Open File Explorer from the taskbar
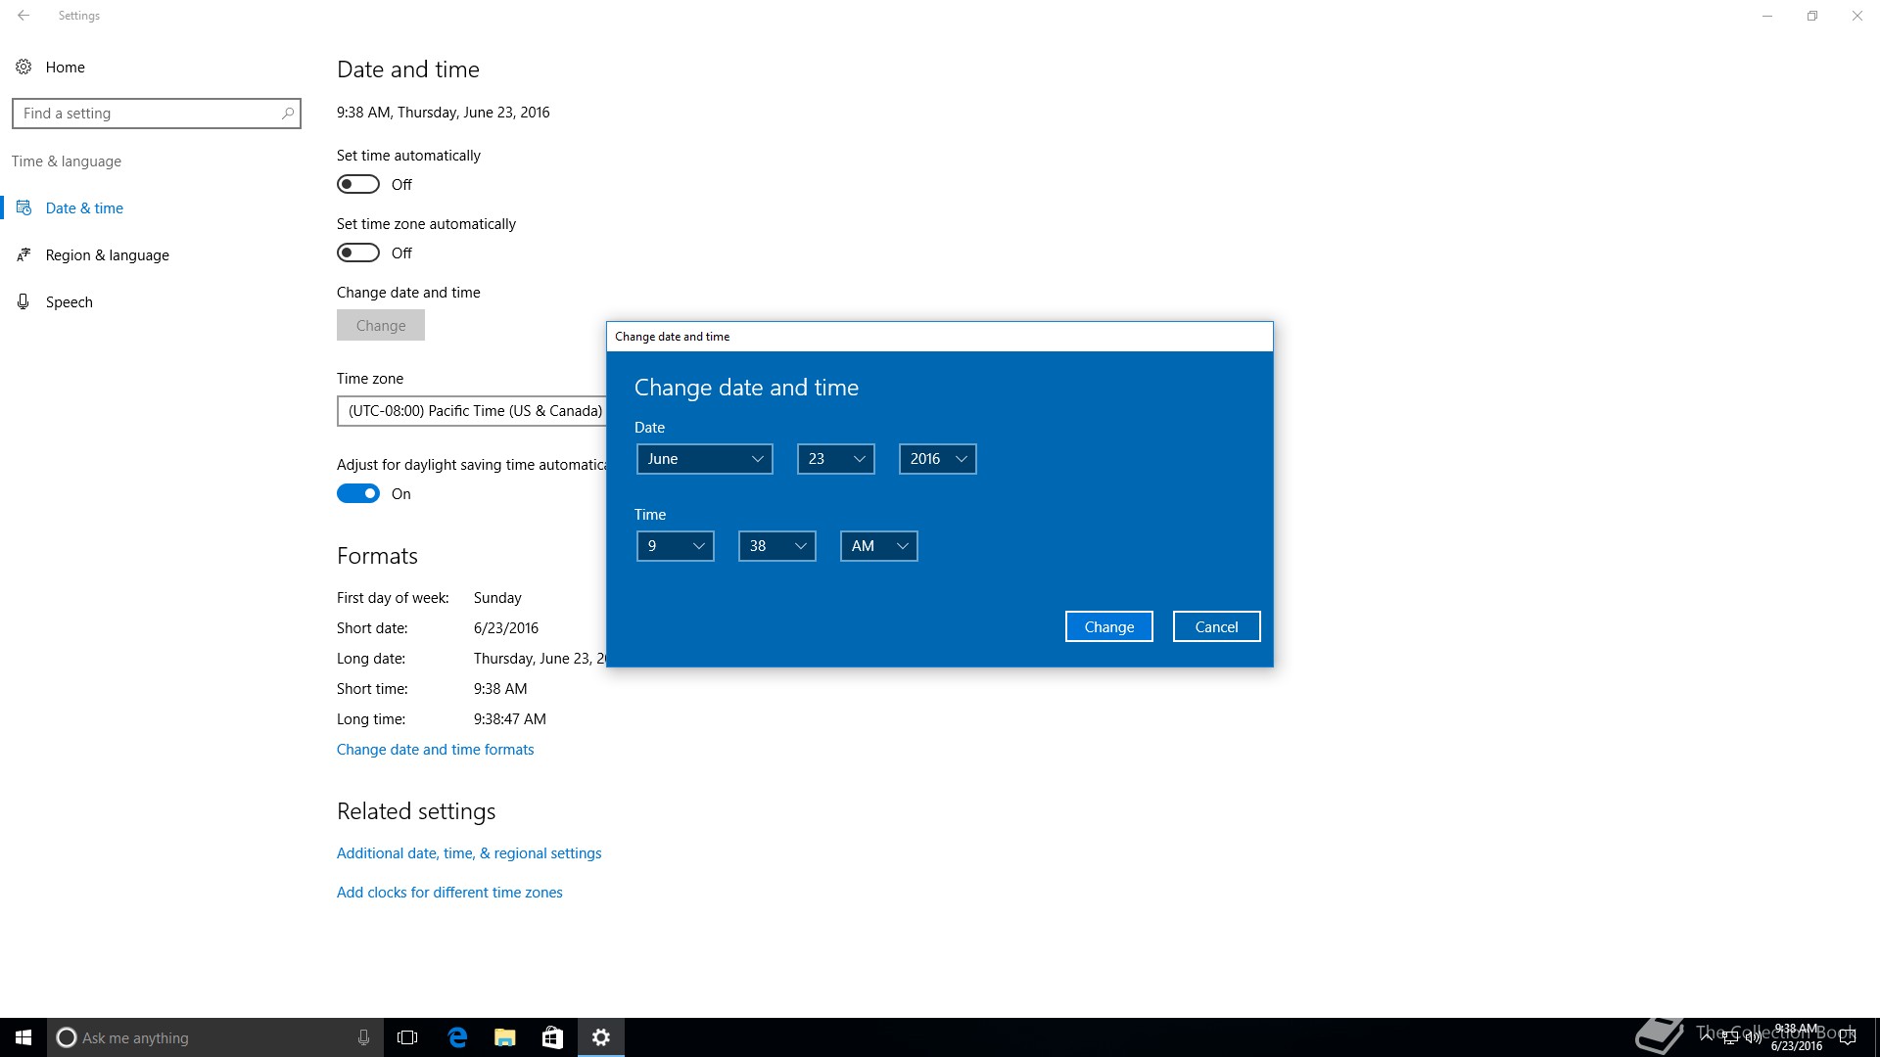The width and height of the screenshot is (1880, 1057). (x=505, y=1037)
